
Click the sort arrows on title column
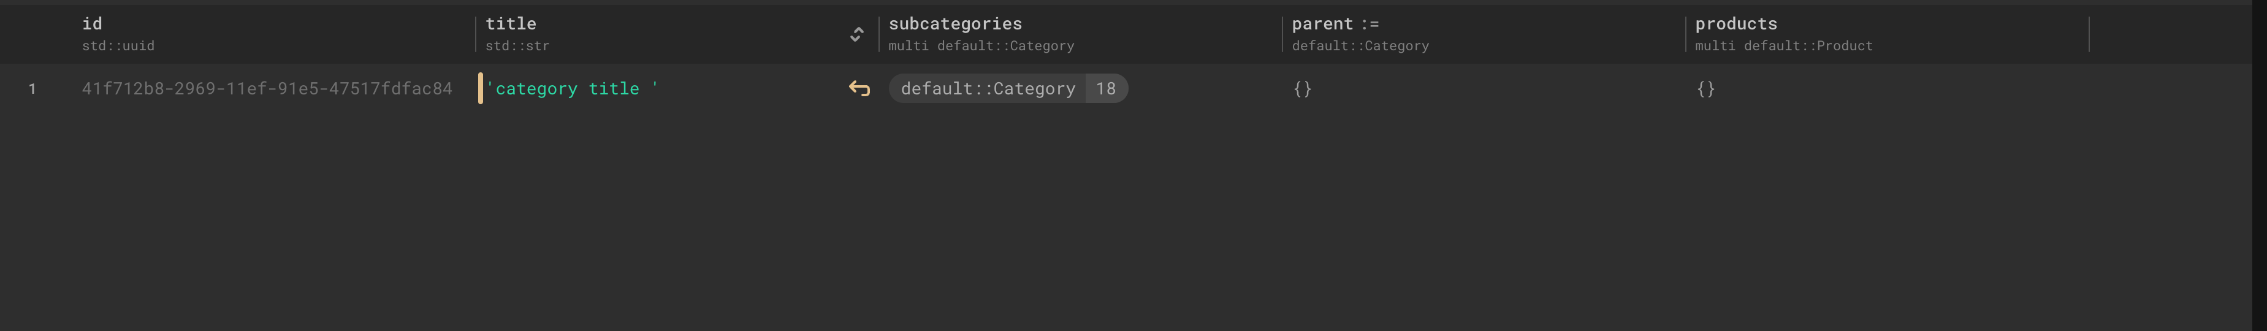click(855, 34)
